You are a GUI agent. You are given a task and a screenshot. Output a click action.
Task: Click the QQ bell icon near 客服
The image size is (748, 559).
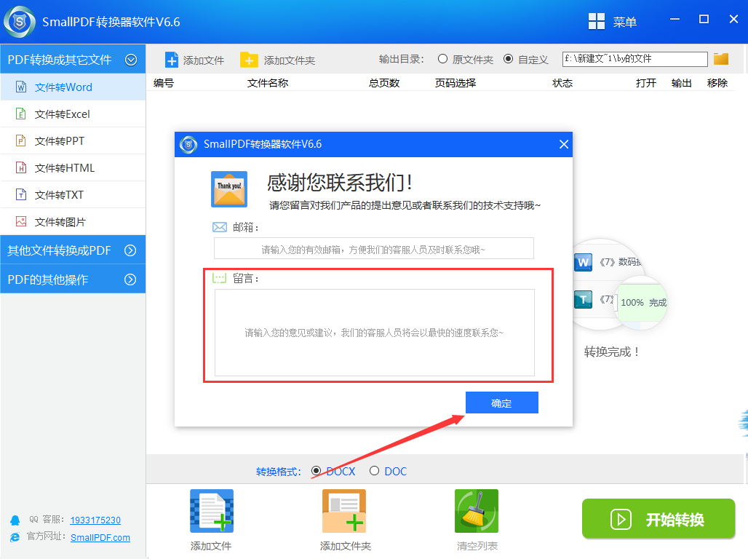[15, 520]
